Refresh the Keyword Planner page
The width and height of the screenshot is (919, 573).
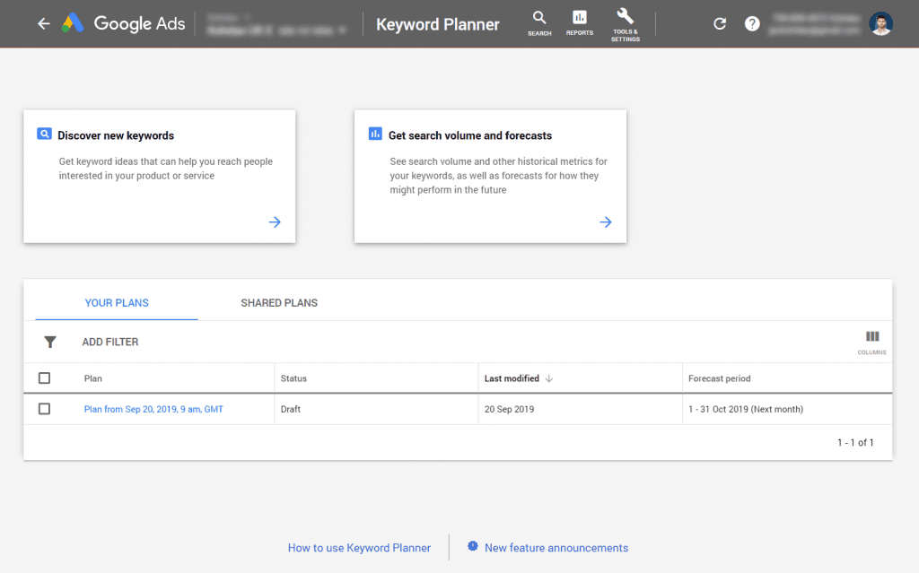coord(719,23)
